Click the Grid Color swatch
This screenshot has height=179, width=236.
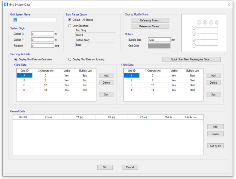[159, 46]
